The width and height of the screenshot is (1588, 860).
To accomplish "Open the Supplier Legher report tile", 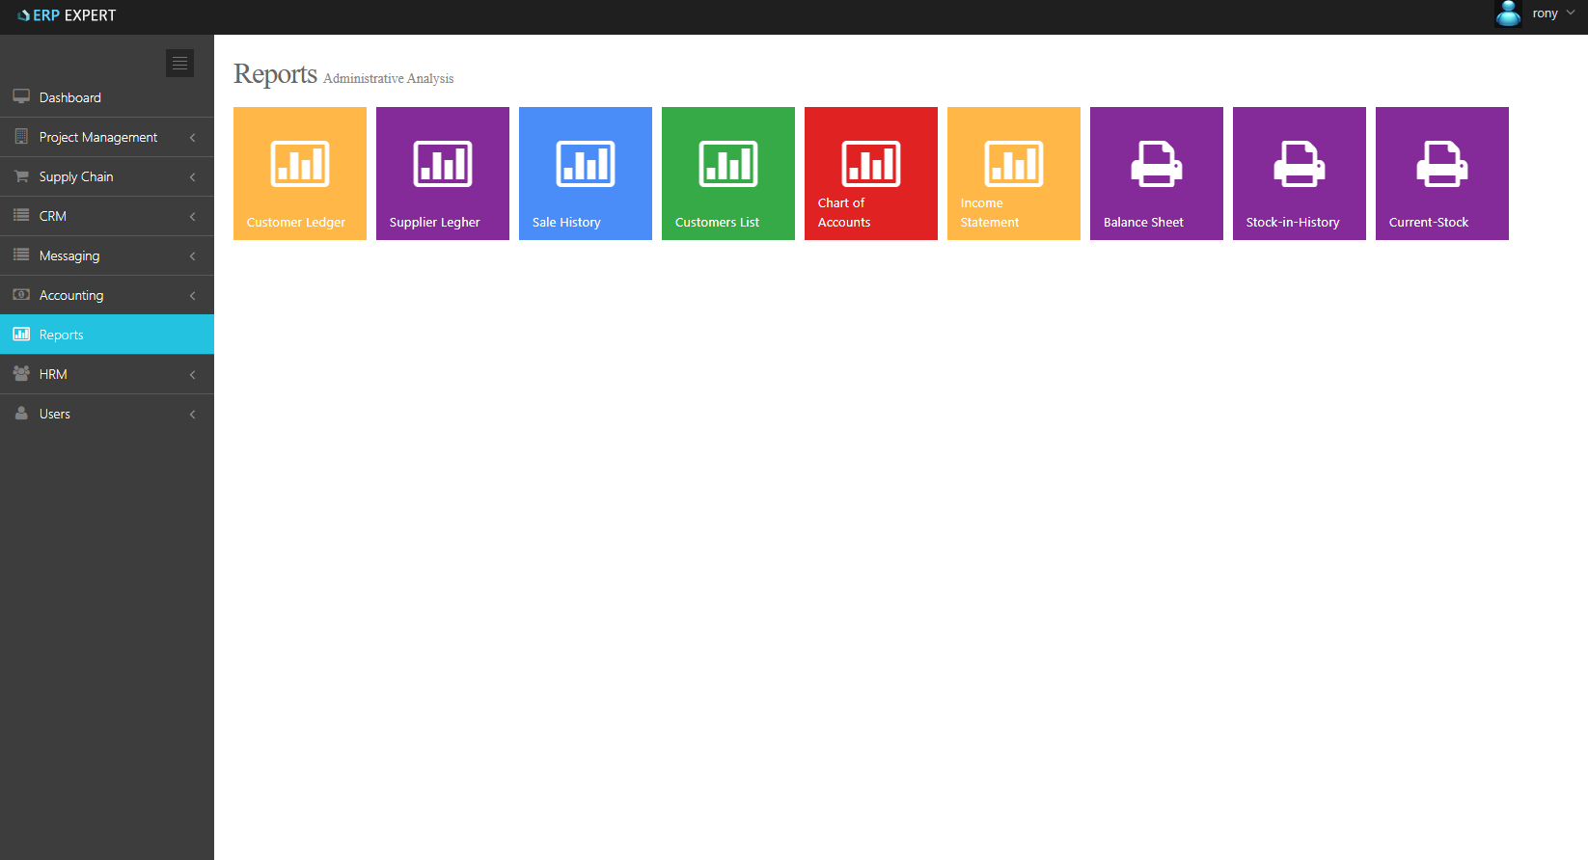I will point(442,174).
